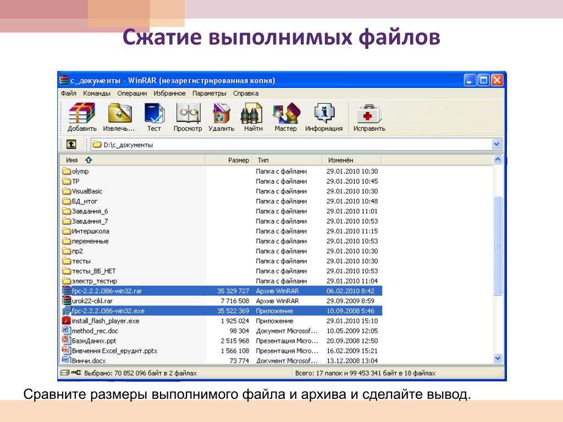Click date 06.02.2010 8:42
Viewport: 563px width, 422px height.
coord(350,291)
